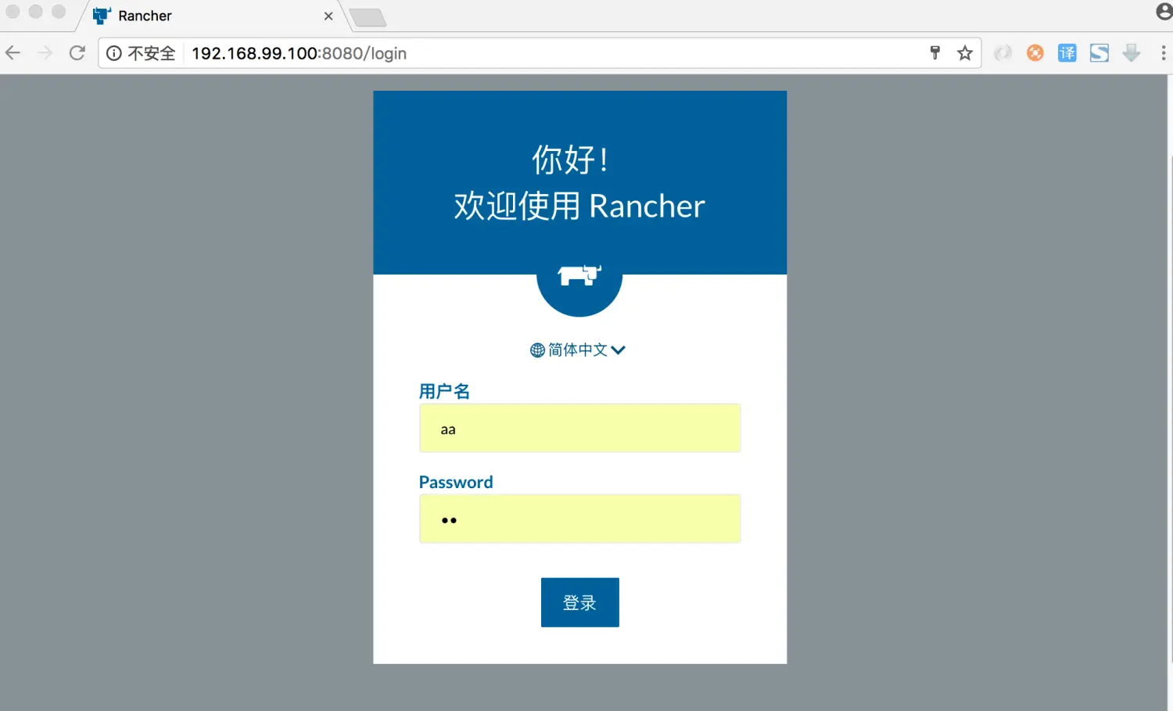Open site info for 不安全 warning
The height and width of the screenshot is (711, 1173).
click(x=141, y=53)
